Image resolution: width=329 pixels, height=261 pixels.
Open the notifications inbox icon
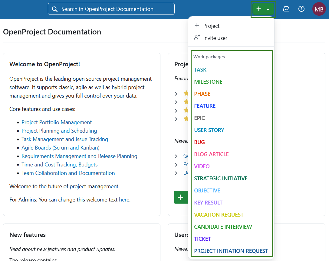[286, 9]
